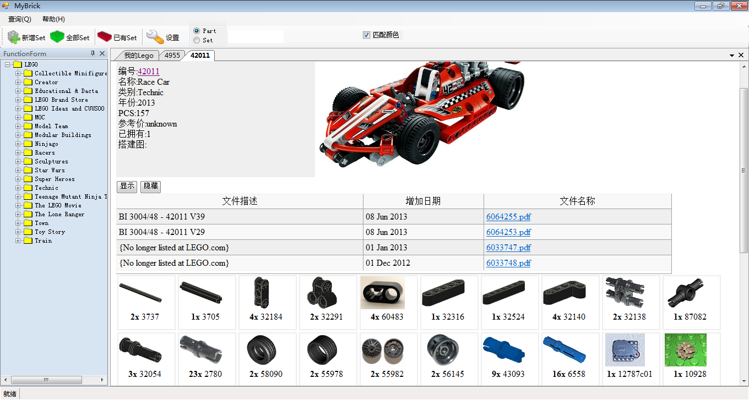Switch to the 4955 tab
Viewport: 749px width, 400px height.
[172, 56]
